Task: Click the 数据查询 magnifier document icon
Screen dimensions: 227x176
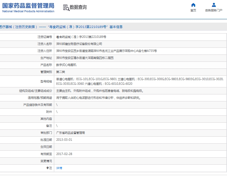Action: click(x=66, y=8)
